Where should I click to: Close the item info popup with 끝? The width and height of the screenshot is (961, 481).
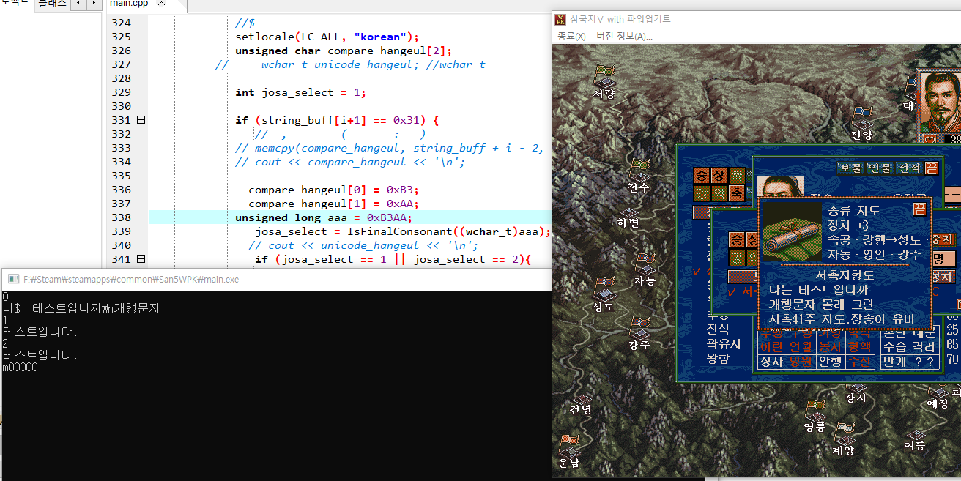pos(919,209)
